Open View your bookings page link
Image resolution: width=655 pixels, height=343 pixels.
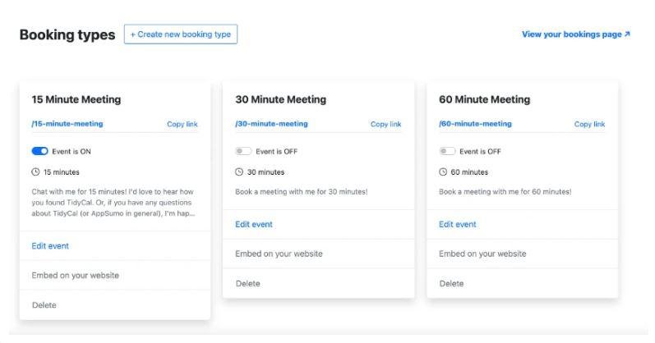pos(575,34)
